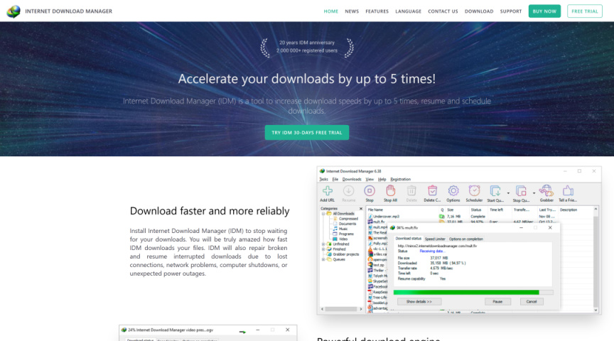
Task: Expand the Unfinished tree node
Action: (323, 244)
